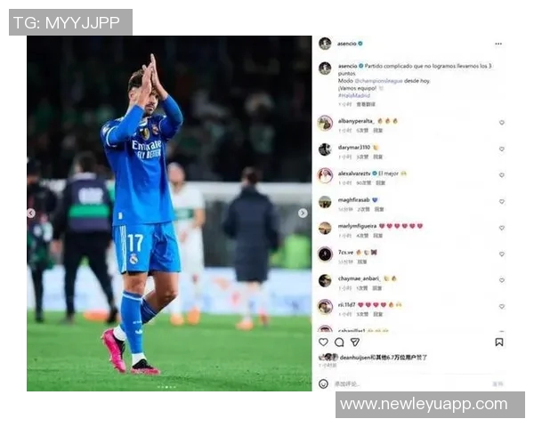Like alexalvareztv's El mejor comment
The height and width of the screenshot is (427, 534).
(x=501, y=175)
